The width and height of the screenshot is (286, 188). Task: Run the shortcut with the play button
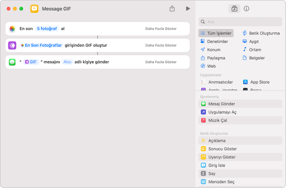(x=188, y=9)
